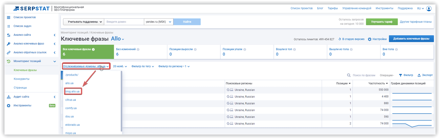Open the Allo project dropdown
This screenshot has height=139, width=440.
(118, 39)
